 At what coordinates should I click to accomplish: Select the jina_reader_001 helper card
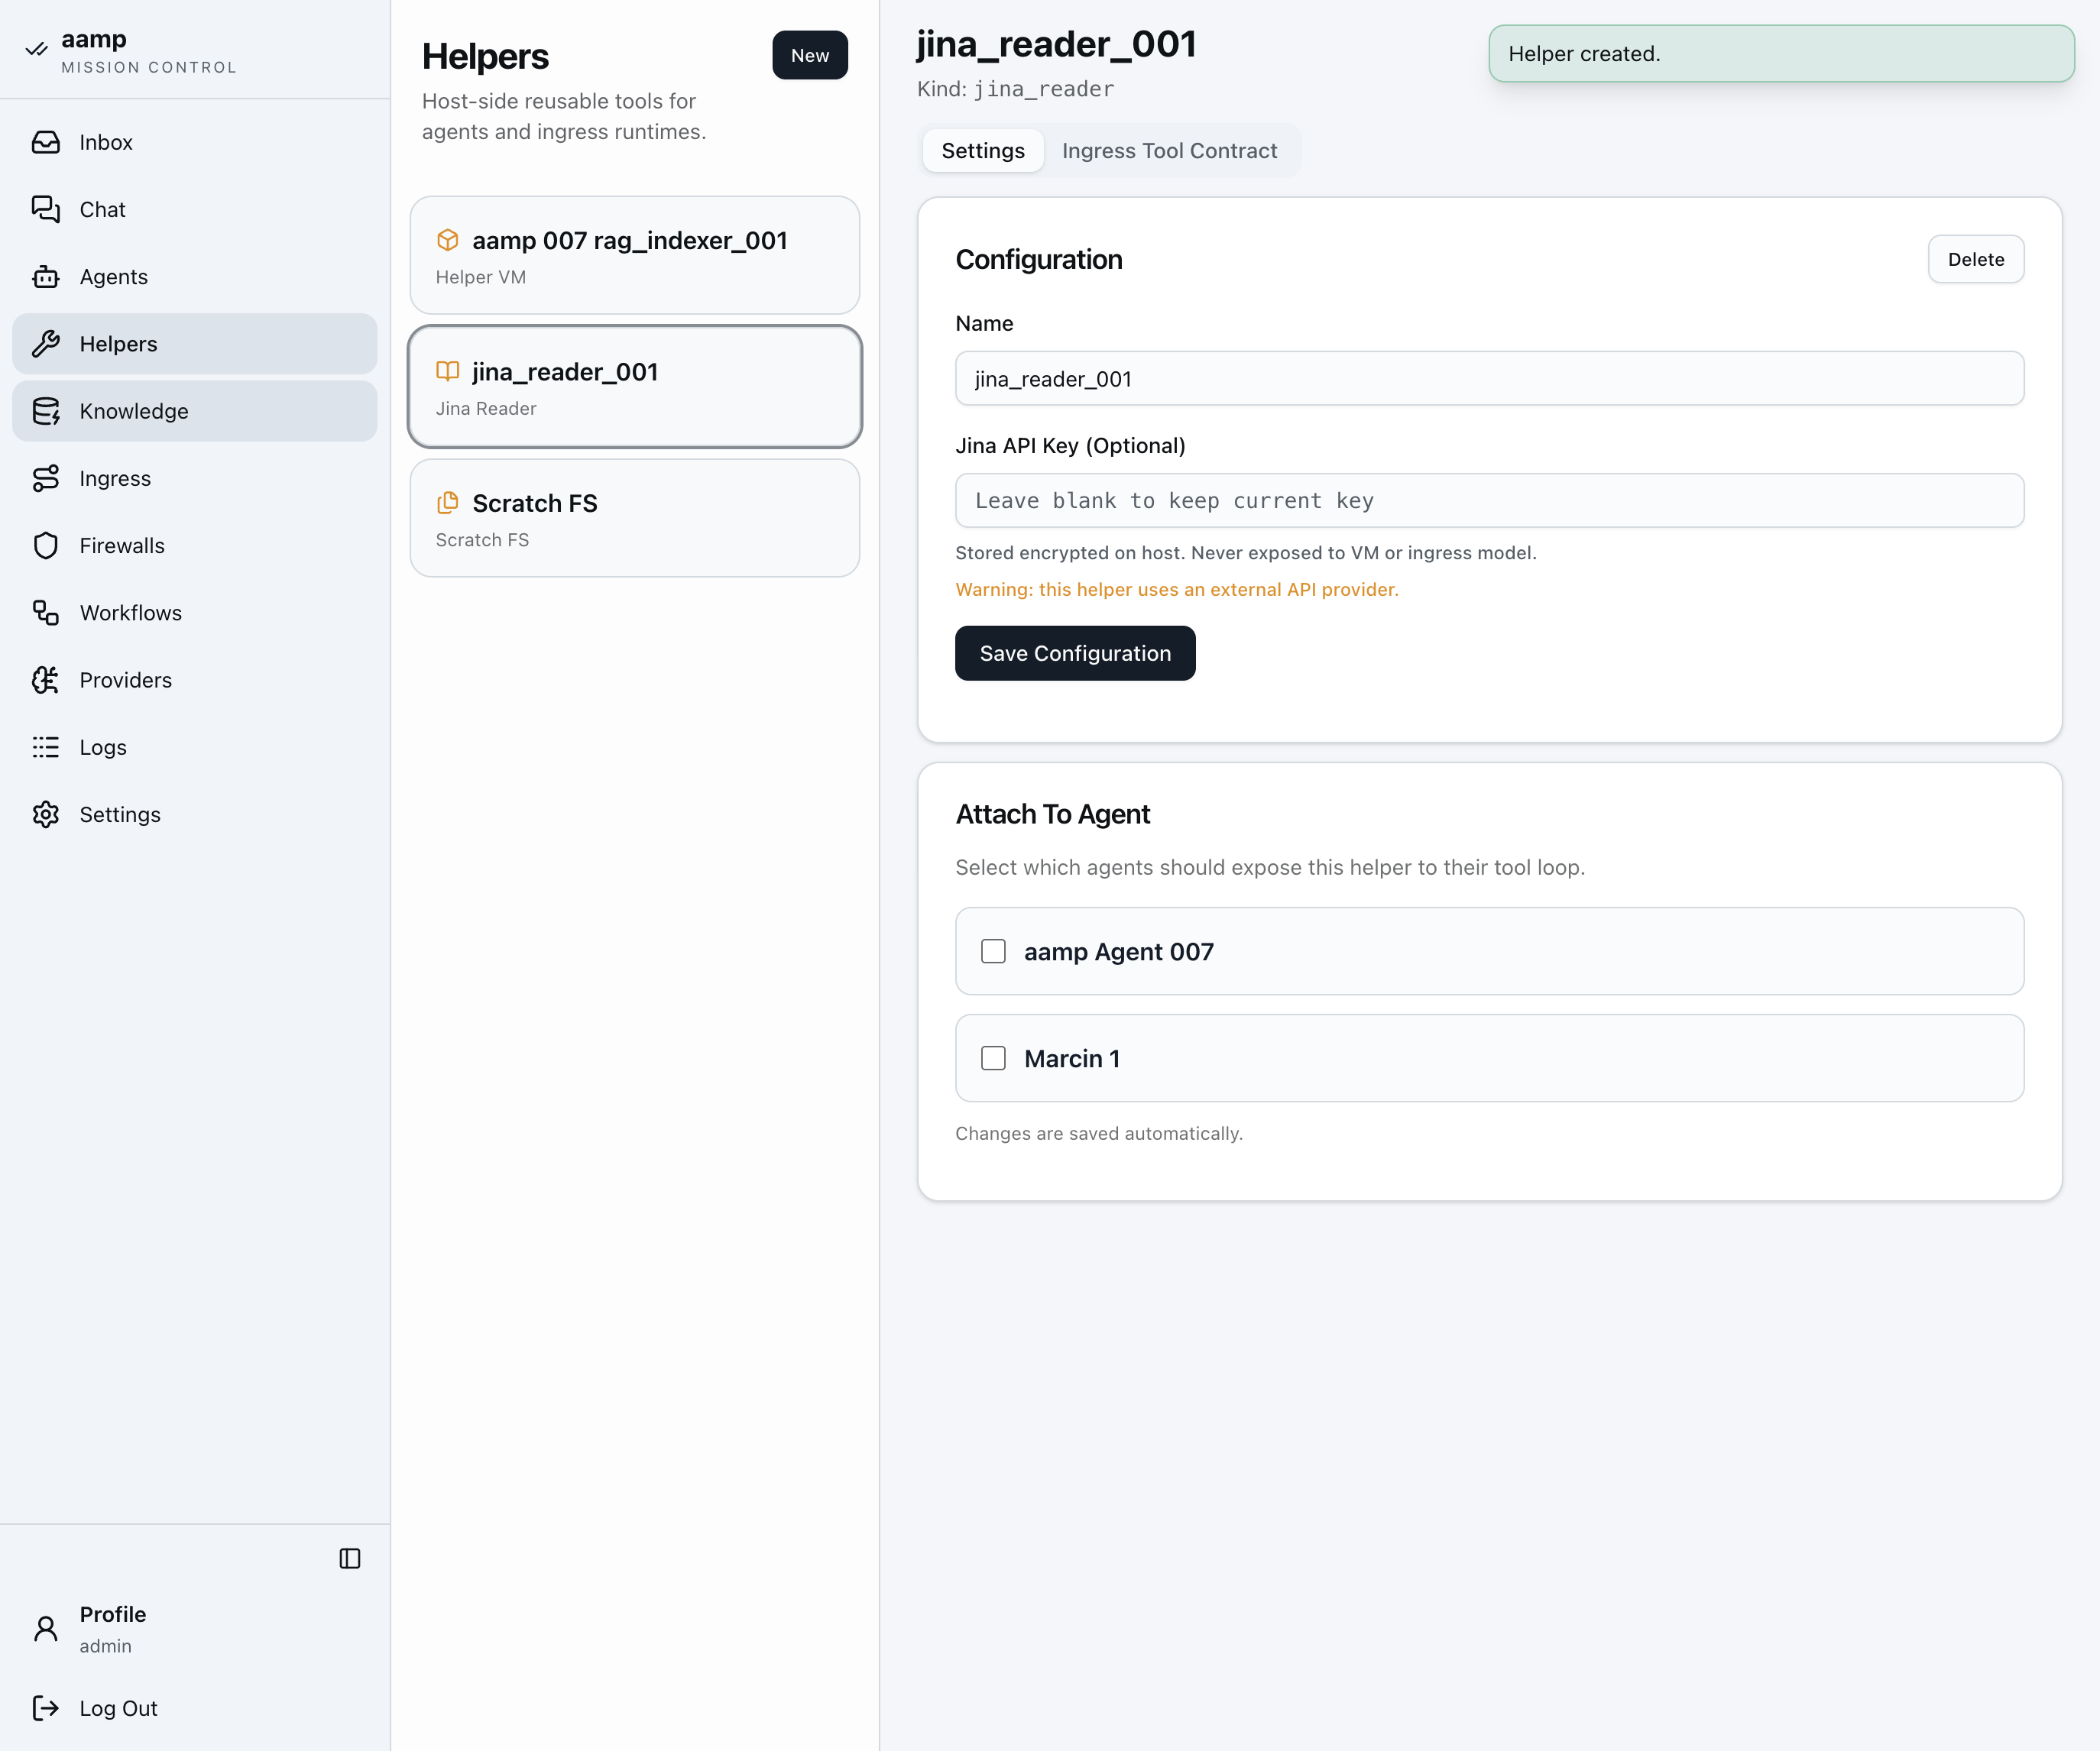point(635,386)
